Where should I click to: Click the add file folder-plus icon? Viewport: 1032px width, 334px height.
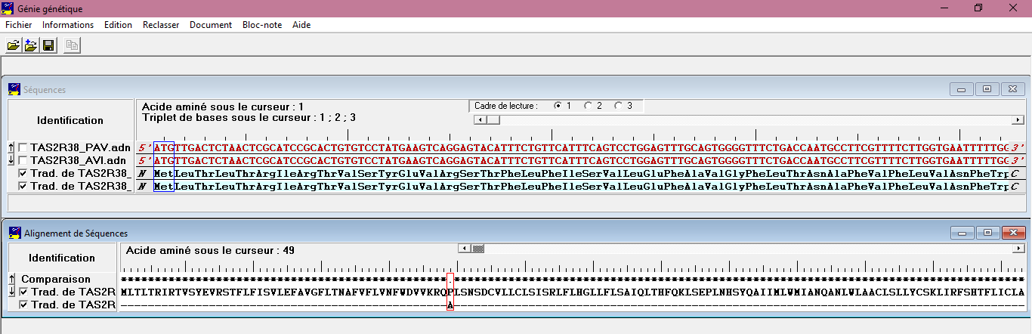[30, 46]
